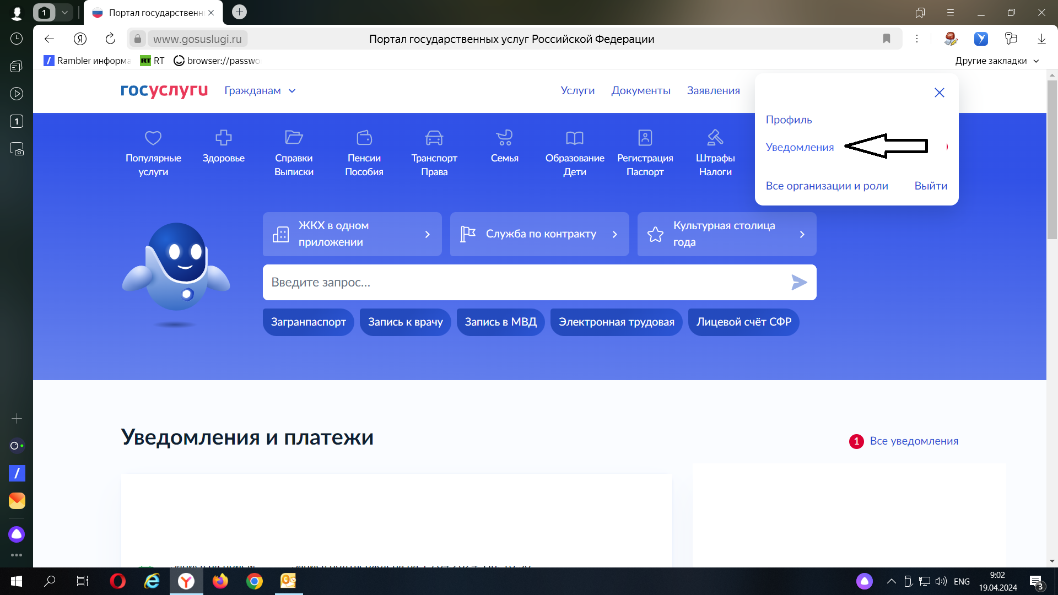This screenshot has width=1058, height=595.
Task: Open the Пенсии Пособия wallet icon
Action: pyautogui.click(x=364, y=138)
